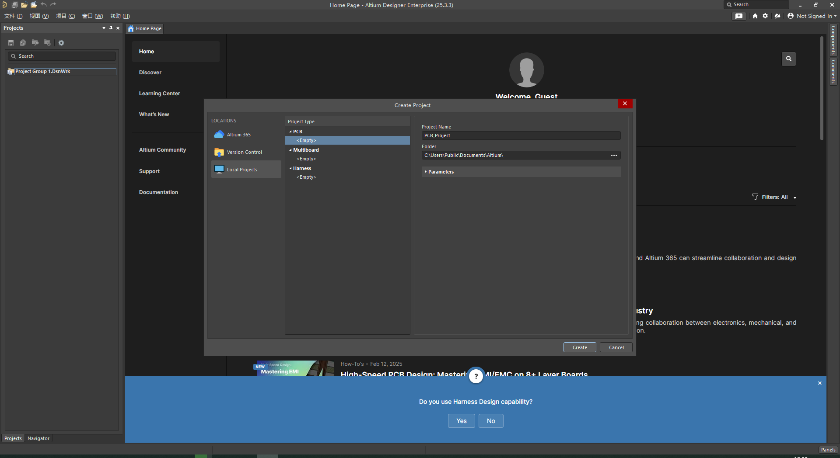Viewport: 840px width, 458px height.
Task: Open Projects panel settings gear
Action: click(x=61, y=43)
